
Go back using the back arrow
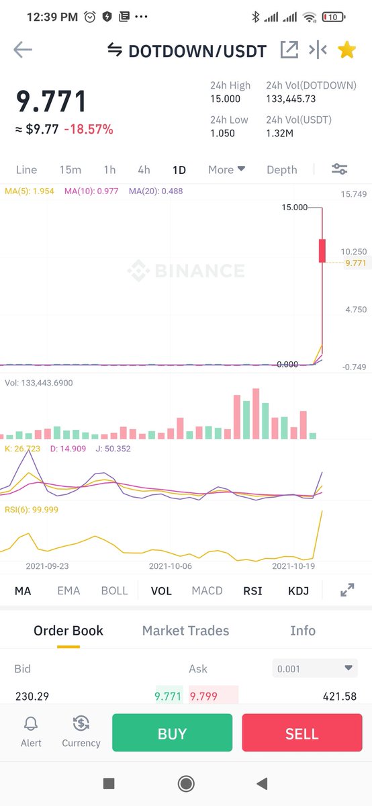click(23, 50)
